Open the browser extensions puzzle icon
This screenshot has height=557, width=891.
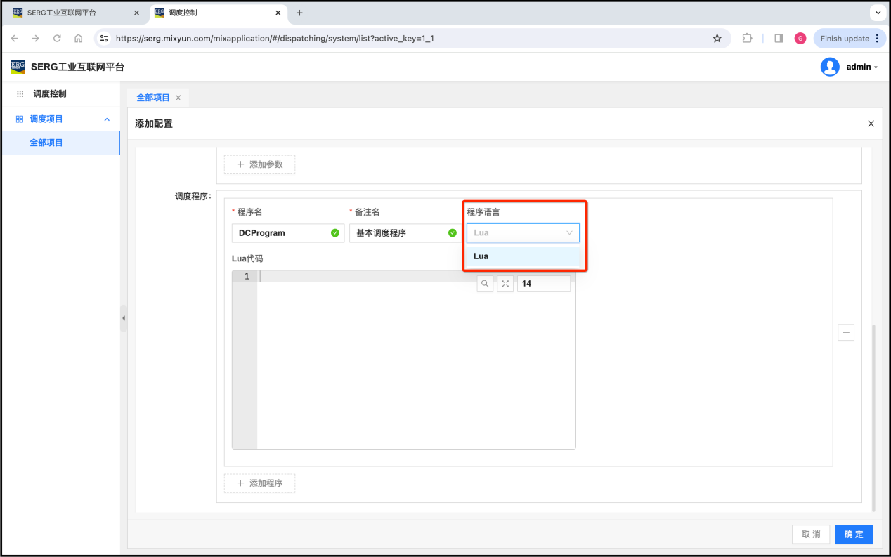(x=747, y=39)
